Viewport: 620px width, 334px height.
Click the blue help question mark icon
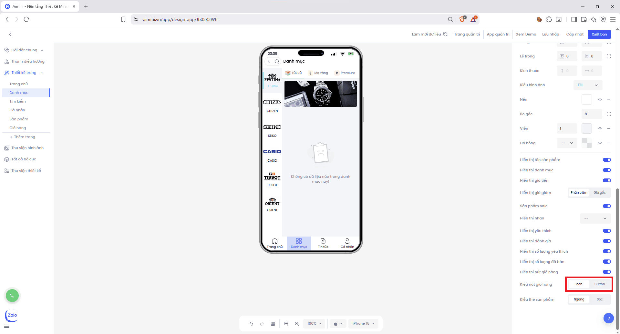click(x=608, y=319)
